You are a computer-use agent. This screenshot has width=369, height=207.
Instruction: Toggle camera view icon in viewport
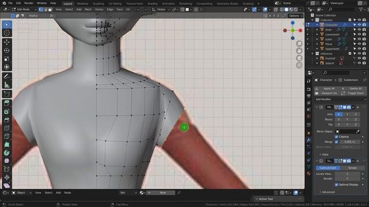coord(299,58)
